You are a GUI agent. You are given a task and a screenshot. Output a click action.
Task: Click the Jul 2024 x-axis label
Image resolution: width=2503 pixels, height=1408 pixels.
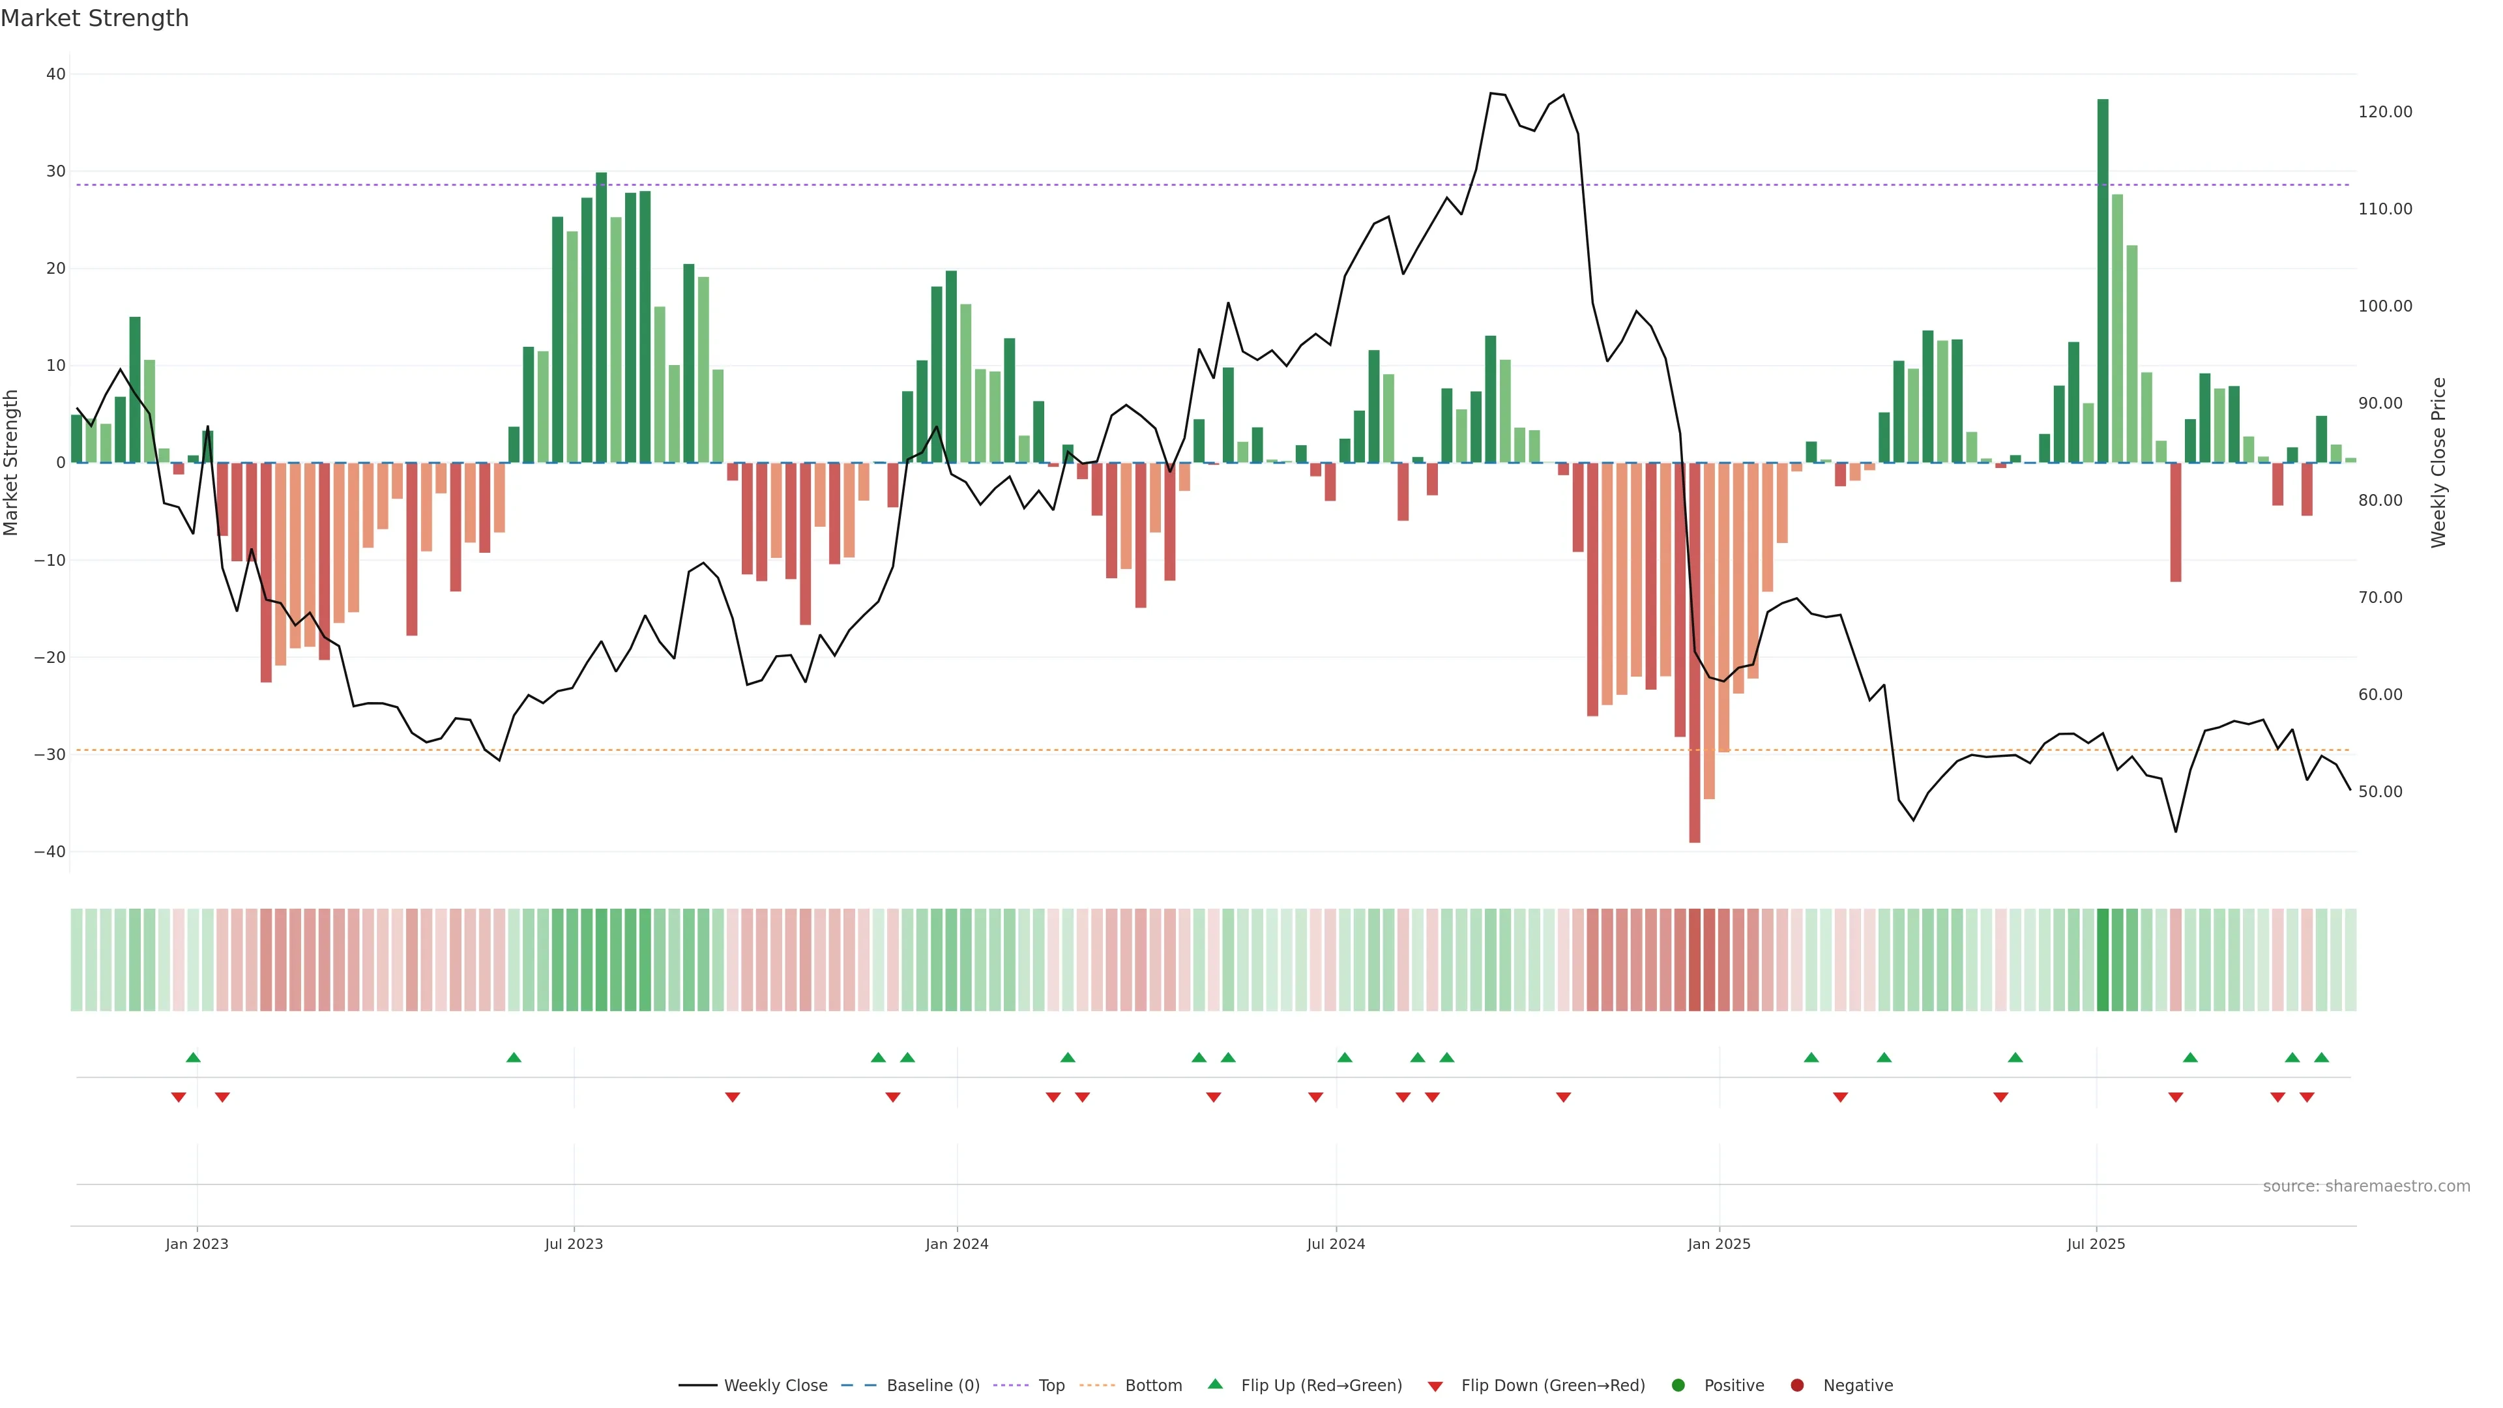[x=1335, y=1244]
